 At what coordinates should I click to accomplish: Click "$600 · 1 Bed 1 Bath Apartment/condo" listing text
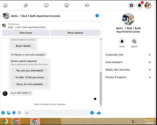pyautogui.click(x=27, y=27)
